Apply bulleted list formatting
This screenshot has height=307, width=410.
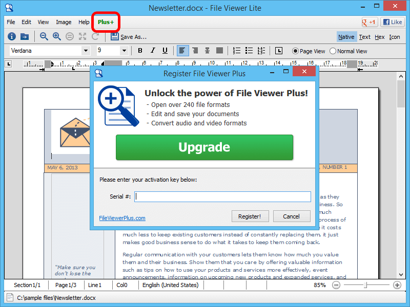[x=249, y=51]
